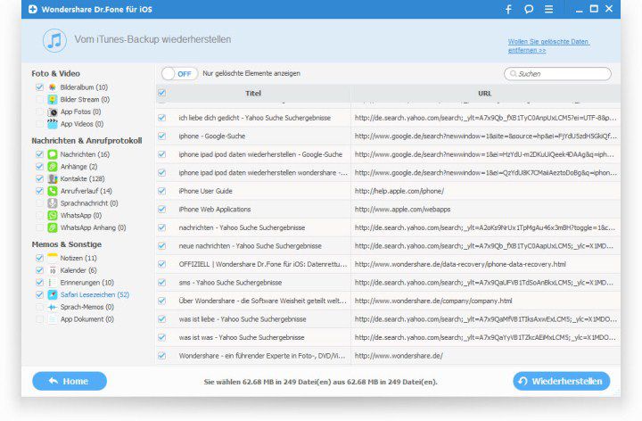Open 'Wollen Sie gelöschte Daten entfernen' link

pos(548,45)
